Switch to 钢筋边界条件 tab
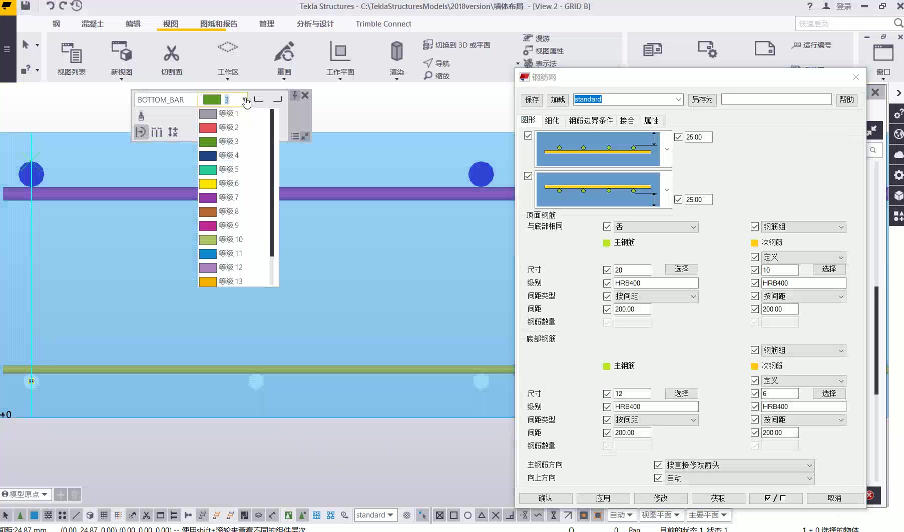Viewport: 904px width, 532px height. [x=591, y=120]
